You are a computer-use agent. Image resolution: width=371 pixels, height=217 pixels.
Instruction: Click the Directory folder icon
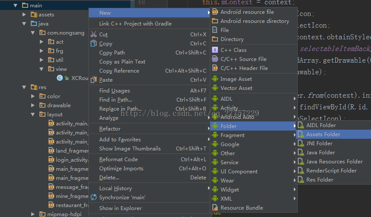click(215, 39)
